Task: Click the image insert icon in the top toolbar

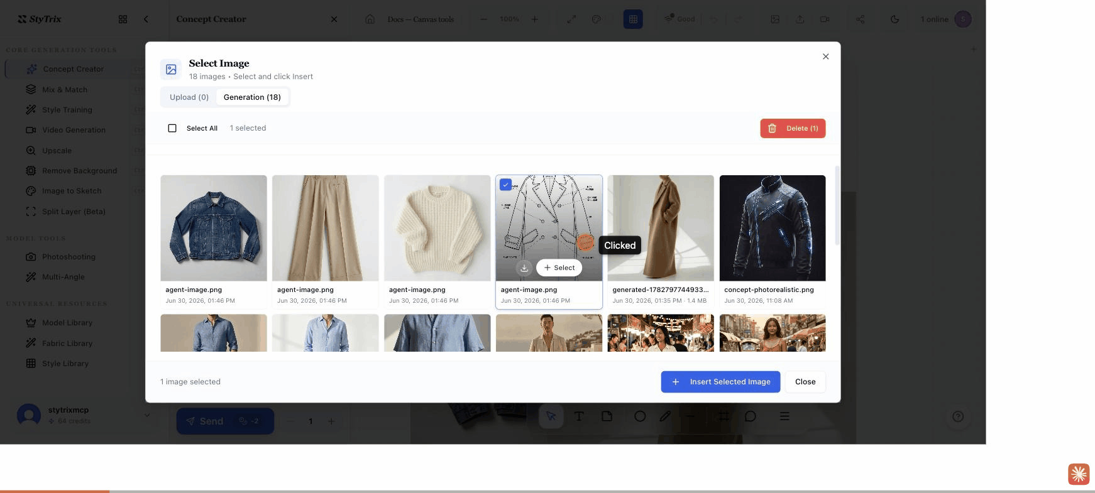Action: pyautogui.click(x=775, y=19)
